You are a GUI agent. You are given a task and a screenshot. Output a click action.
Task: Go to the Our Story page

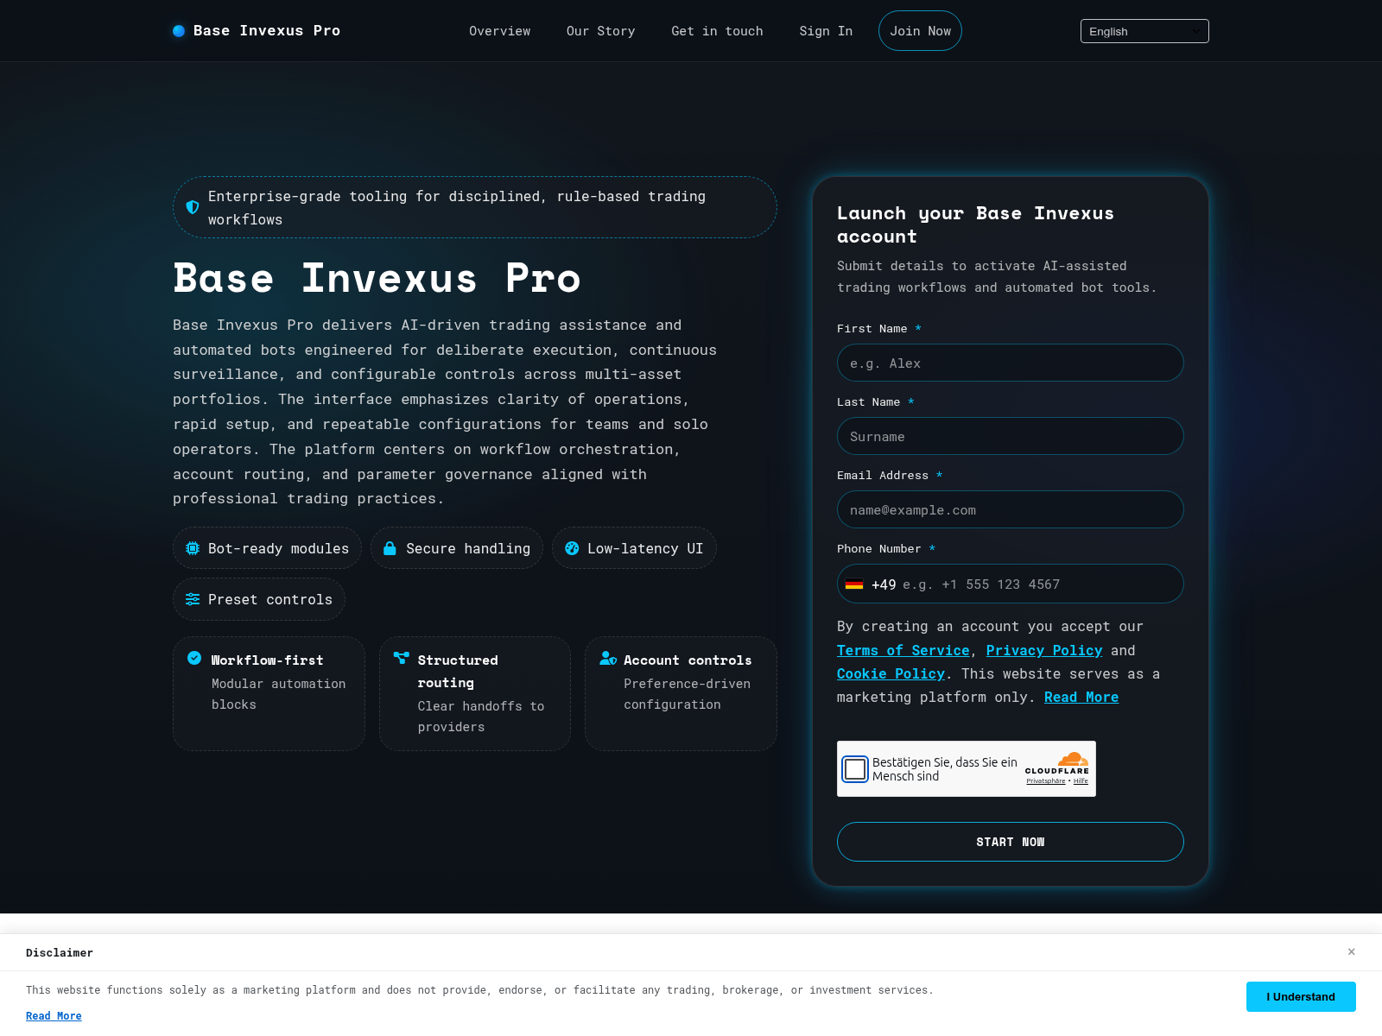601,31
